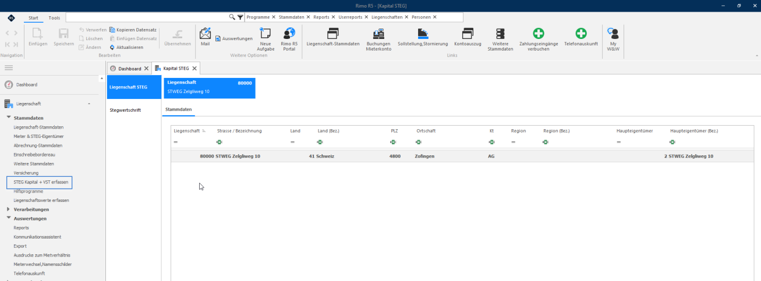Open Telefonauskunft green plus icon
Screen dimensions: 761x281
581,33
